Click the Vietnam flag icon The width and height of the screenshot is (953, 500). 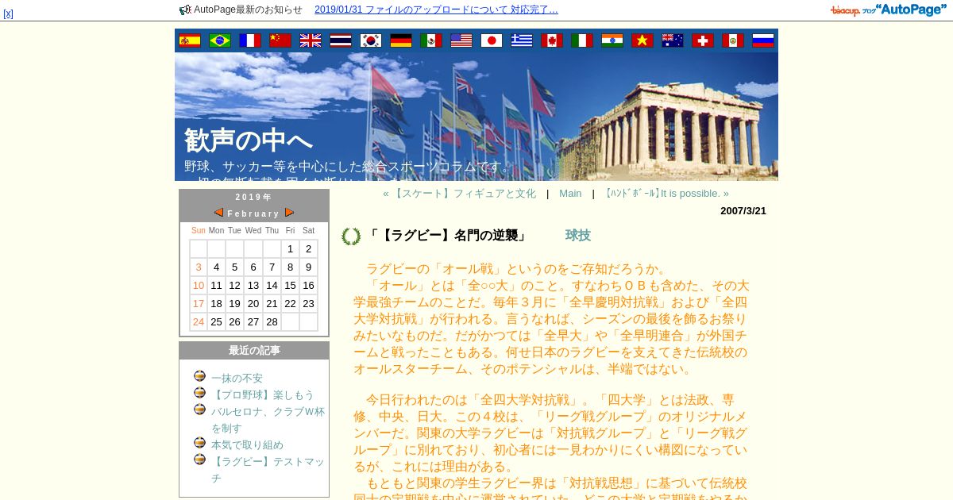coord(642,40)
